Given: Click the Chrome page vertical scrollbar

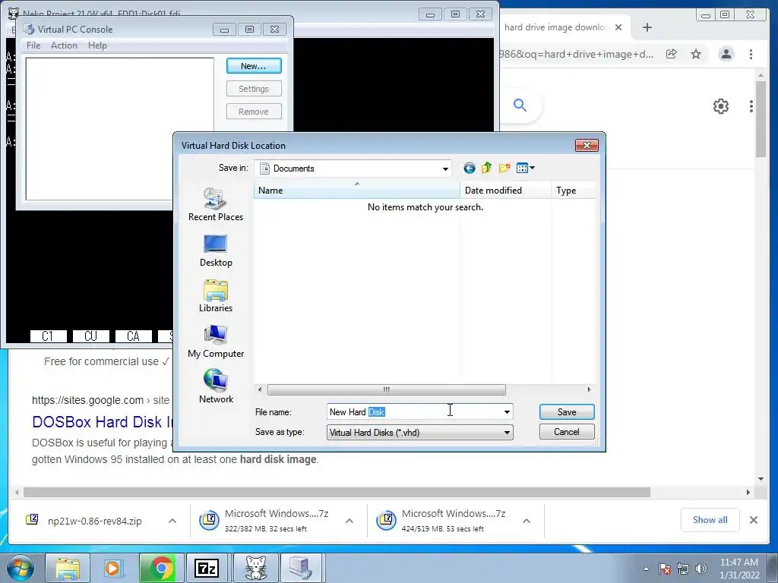Looking at the screenshot, I should (761, 119).
